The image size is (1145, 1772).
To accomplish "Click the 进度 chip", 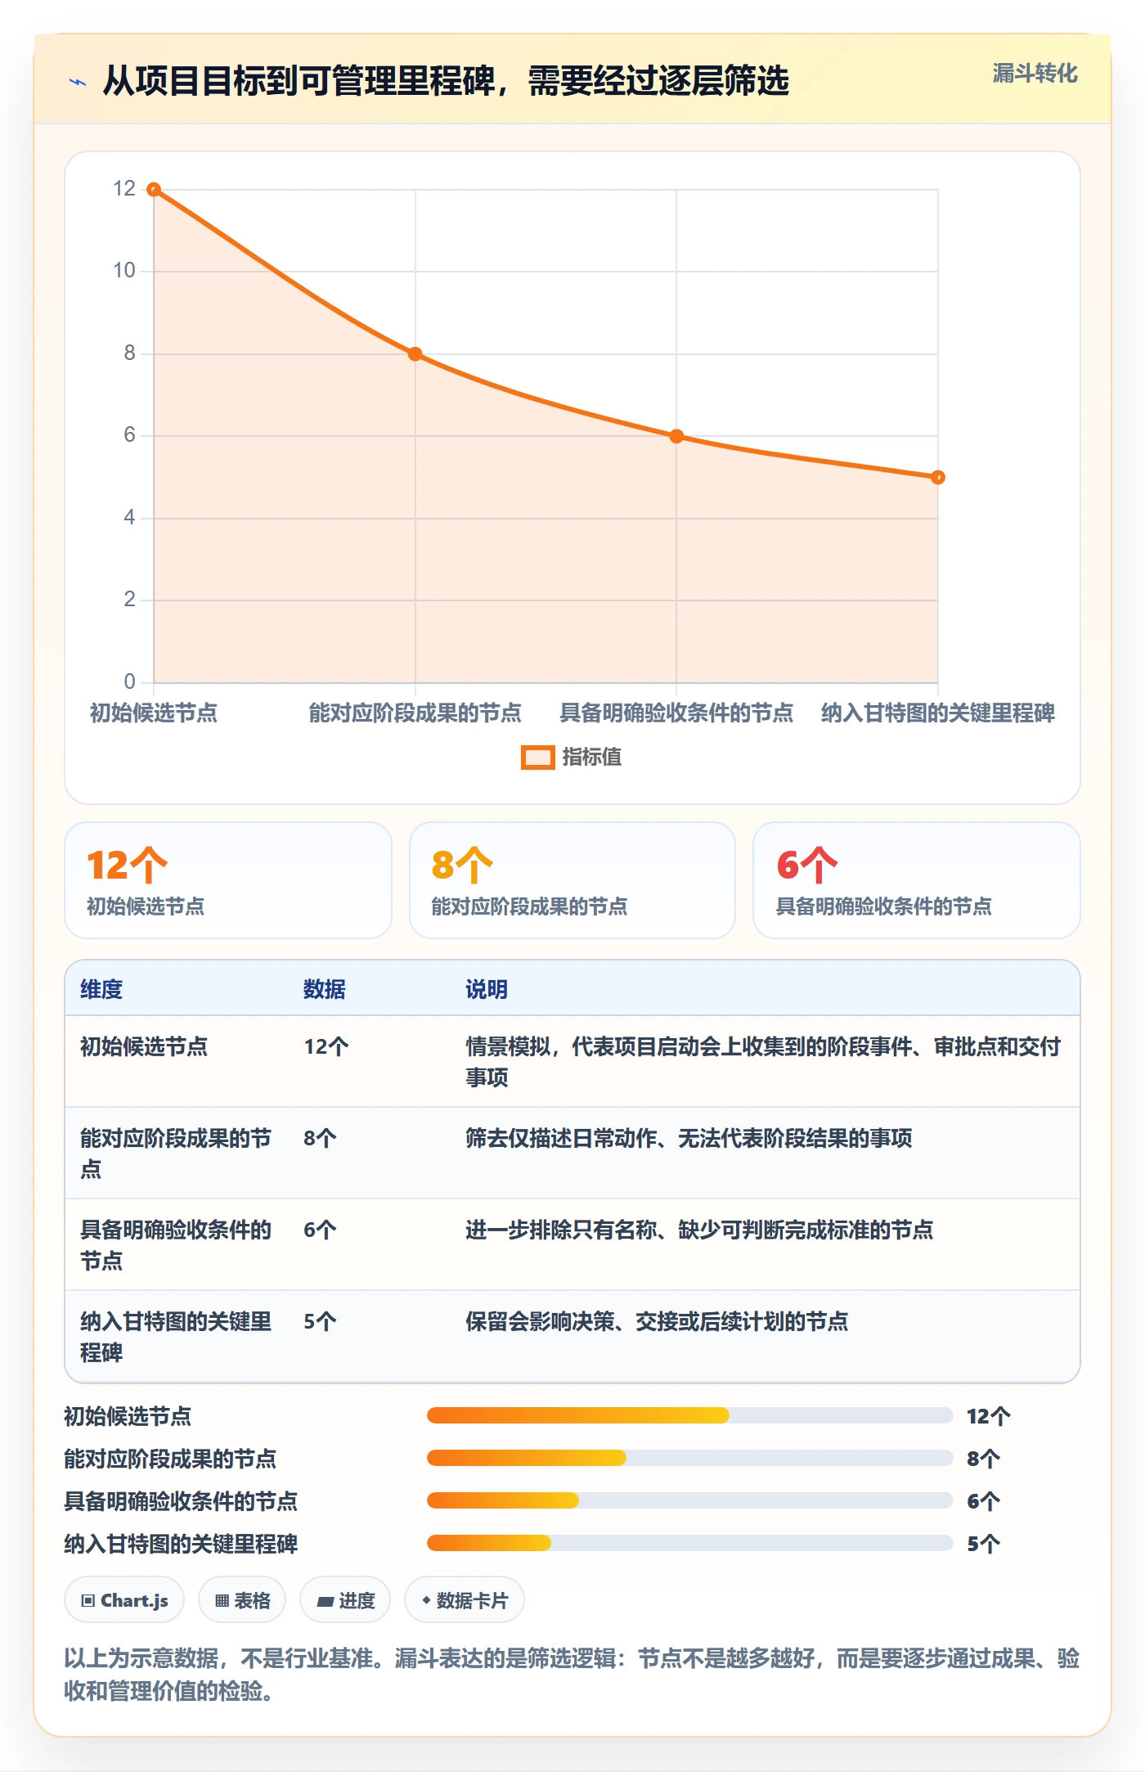I will tap(345, 1600).
